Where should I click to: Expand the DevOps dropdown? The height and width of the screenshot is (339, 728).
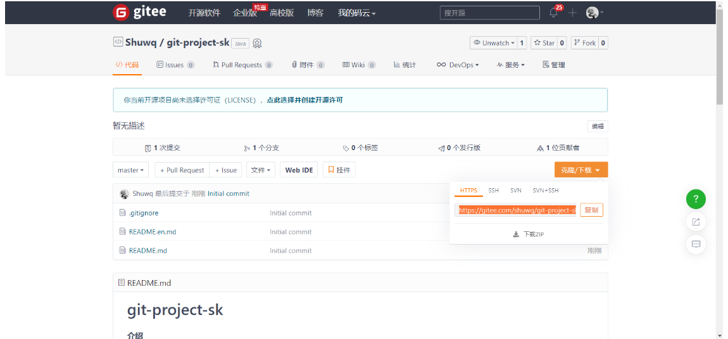tap(458, 65)
